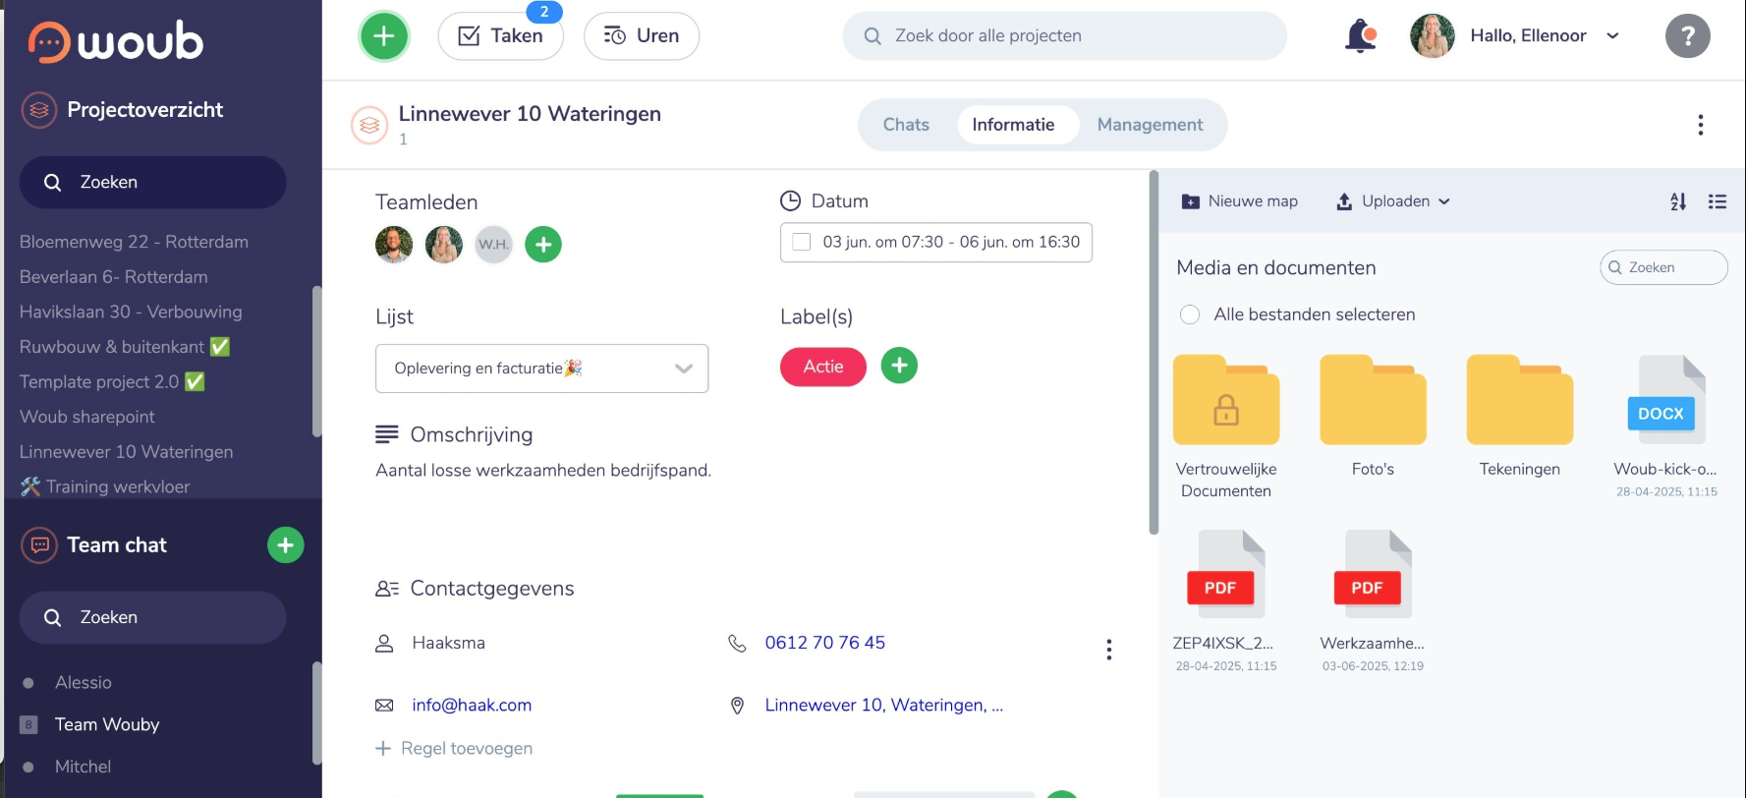Switch to the Management tab
The image size is (1746, 798).
click(x=1149, y=125)
